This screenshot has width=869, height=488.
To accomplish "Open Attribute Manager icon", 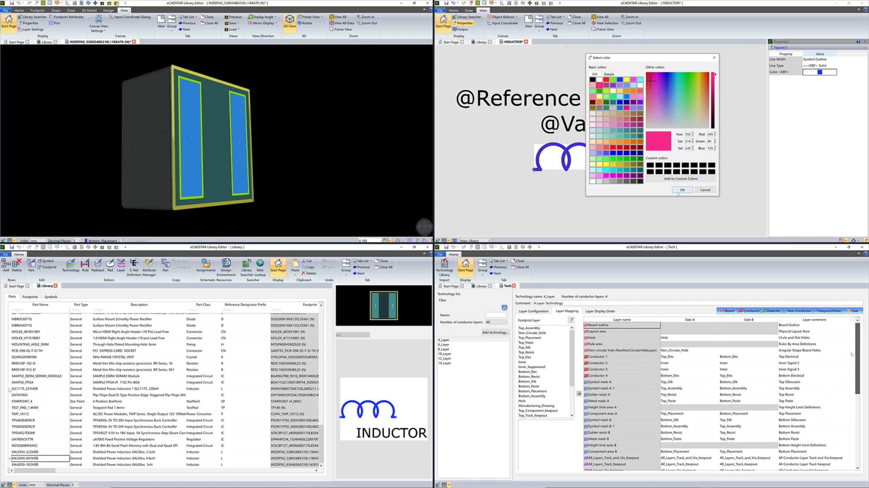I will click(149, 267).
